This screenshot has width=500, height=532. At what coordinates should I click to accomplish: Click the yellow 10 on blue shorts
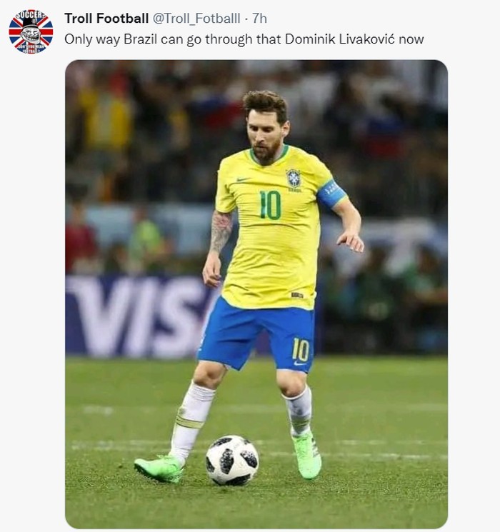[x=301, y=349]
